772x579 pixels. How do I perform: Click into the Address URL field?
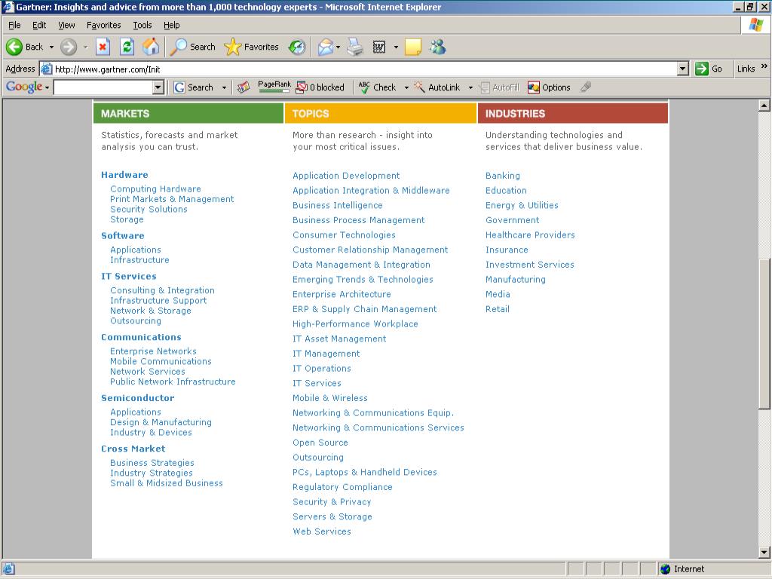tap(364, 69)
